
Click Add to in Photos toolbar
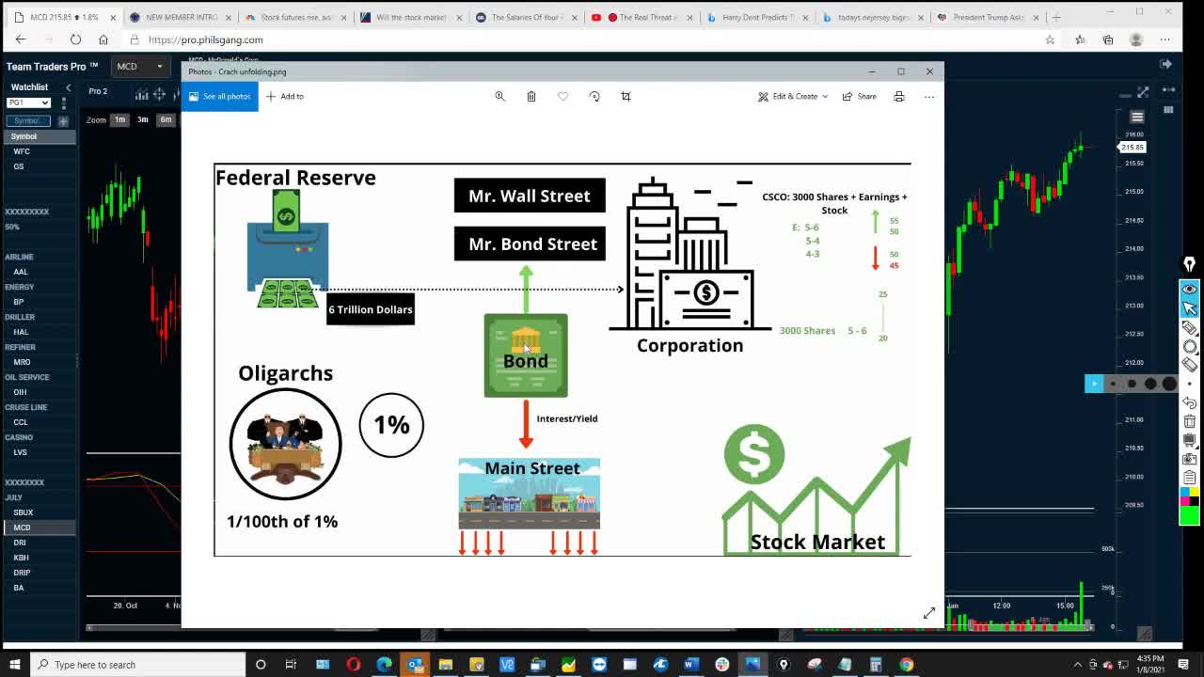285,96
